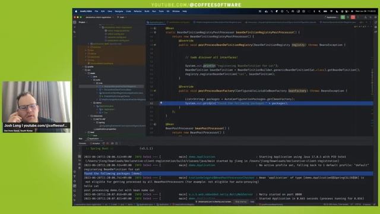380x214 pixels.
Task: Select the first open editor tab
Action: point(156,22)
